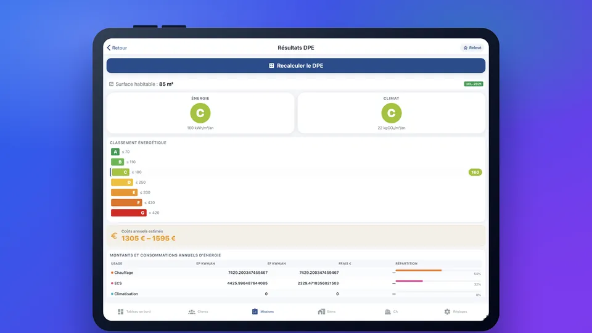The image size is (592, 333).
Task: Select the highlighted C class bar
Action: [x=120, y=172]
